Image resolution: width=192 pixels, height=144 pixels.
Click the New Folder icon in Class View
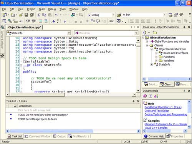155,32
